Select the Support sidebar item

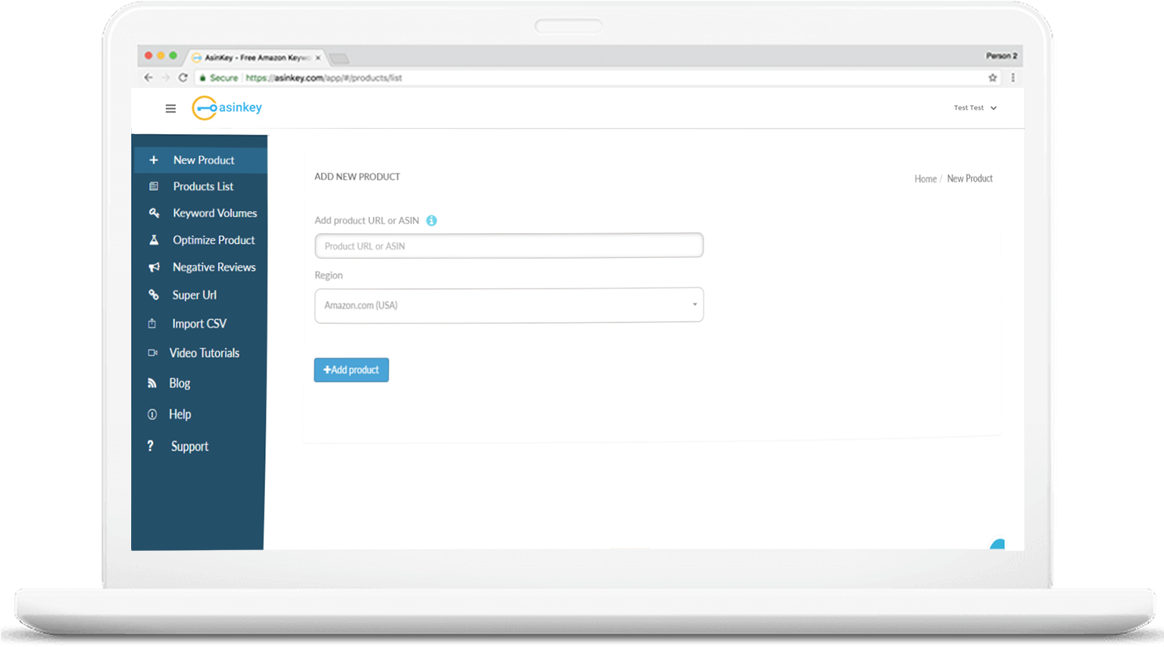[189, 446]
